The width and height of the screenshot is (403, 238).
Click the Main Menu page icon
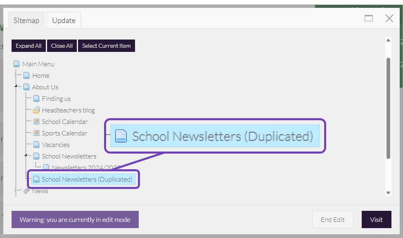coord(17,64)
